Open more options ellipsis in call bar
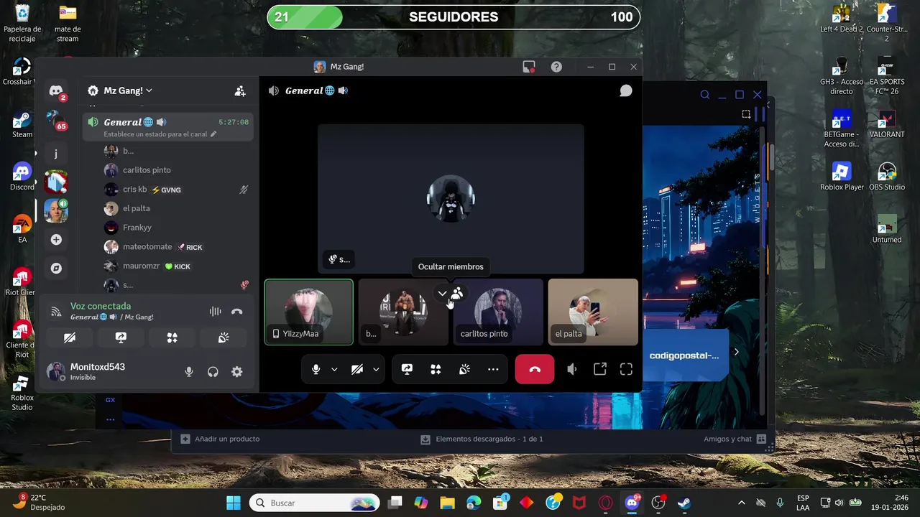Image resolution: width=920 pixels, height=517 pixels. coord(493,369)
